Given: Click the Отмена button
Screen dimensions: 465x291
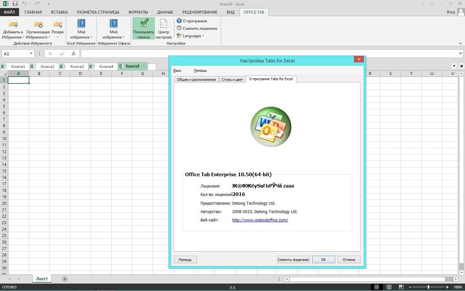Looking at the screenshot, I should (x=349, y=259).
